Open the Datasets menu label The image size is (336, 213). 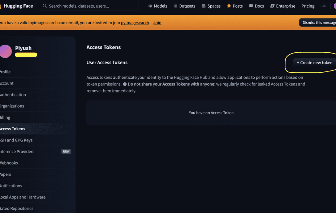187,6
